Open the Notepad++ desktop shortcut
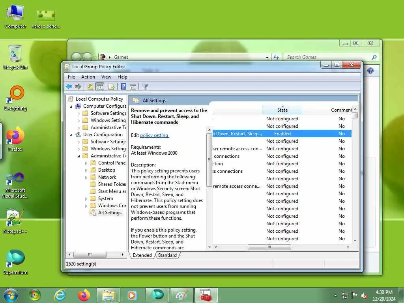This screenshot has width=404, height=303. click(15, 221)
